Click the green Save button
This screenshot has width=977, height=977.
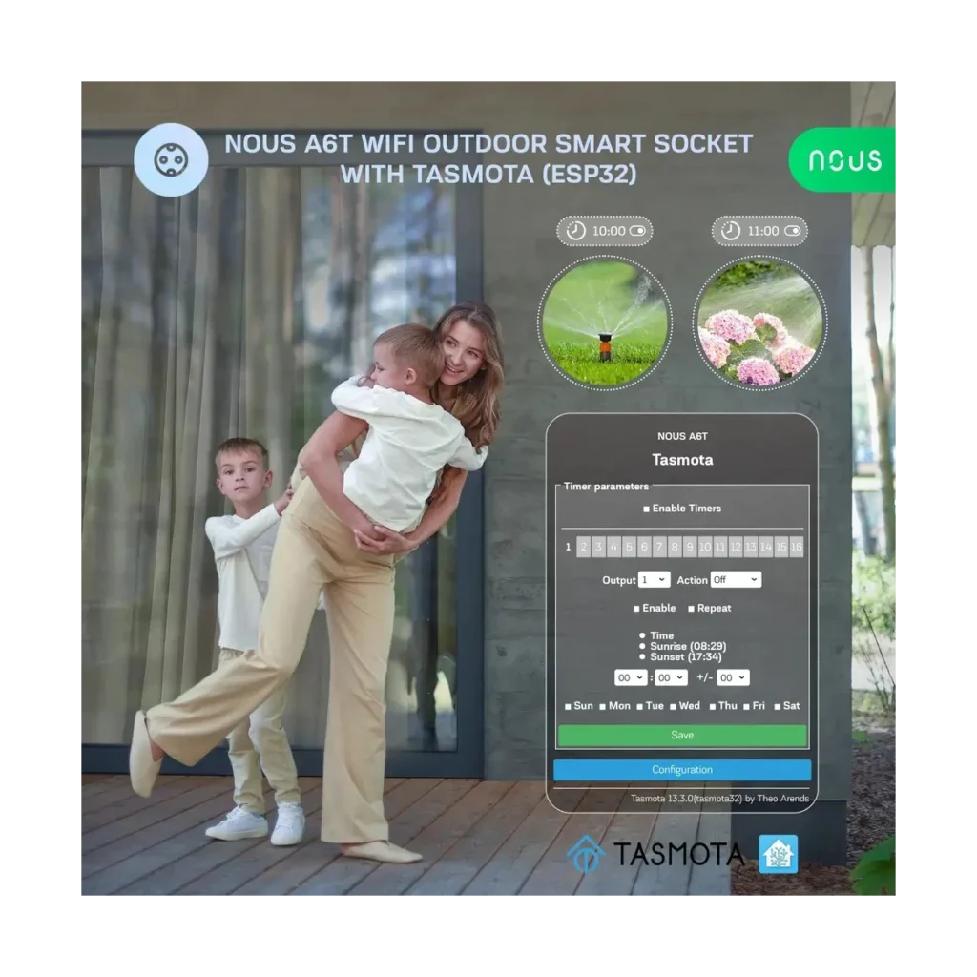point(682,736)
